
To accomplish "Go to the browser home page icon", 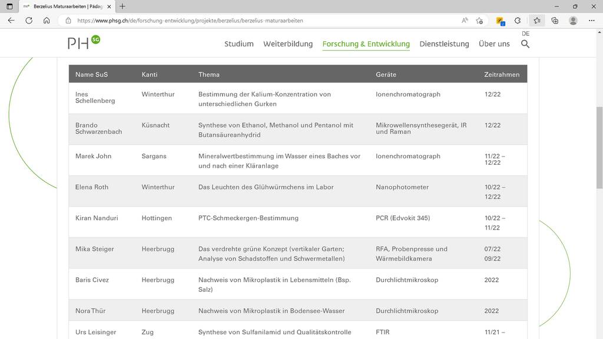I will [47, 20].
